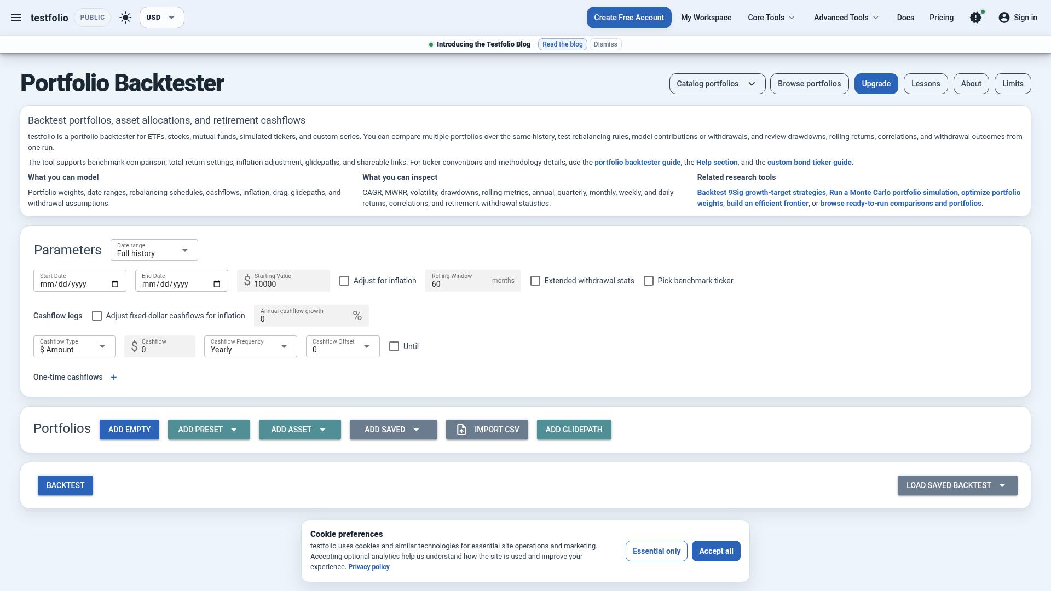
Task: Go to Pricing in top navigation
Action: coord(942,18)
